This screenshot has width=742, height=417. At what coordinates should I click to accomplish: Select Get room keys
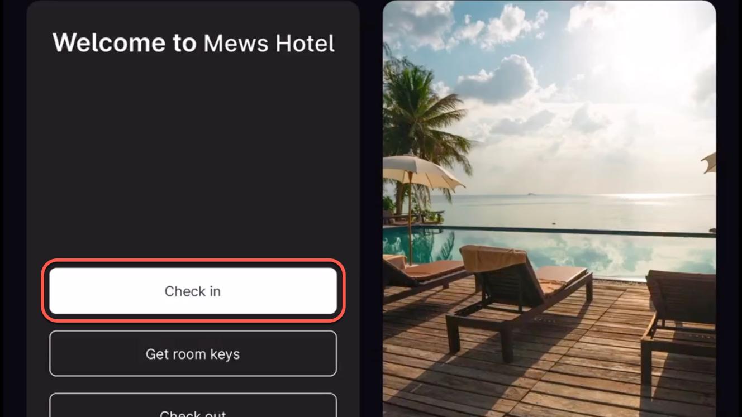[193, 354]
